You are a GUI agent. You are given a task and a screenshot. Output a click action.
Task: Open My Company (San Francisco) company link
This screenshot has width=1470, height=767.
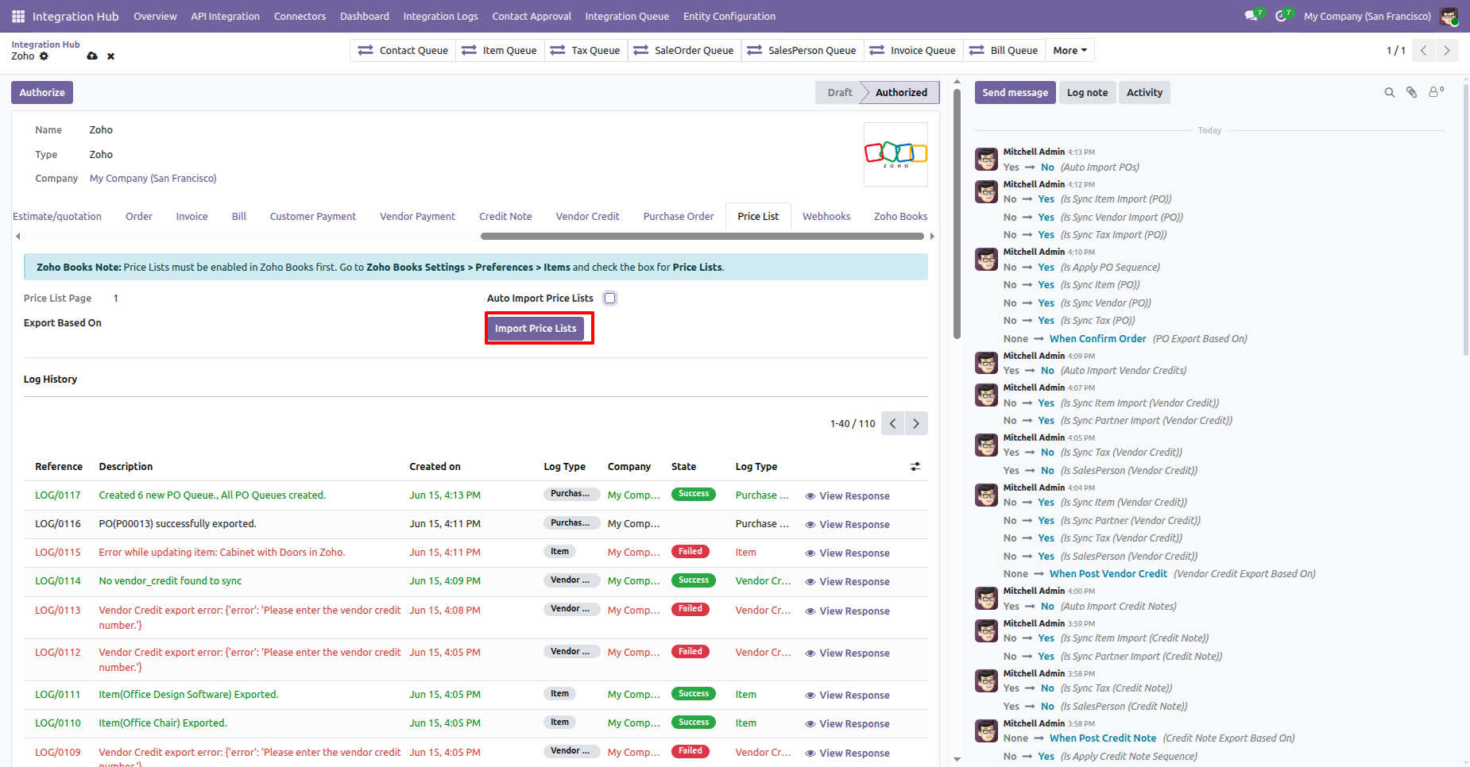(153, 179)
